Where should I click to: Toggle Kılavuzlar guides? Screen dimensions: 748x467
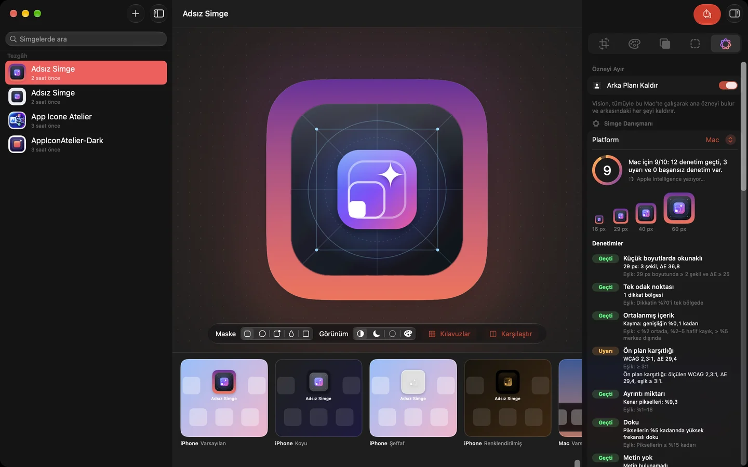[x=449, y=334]
